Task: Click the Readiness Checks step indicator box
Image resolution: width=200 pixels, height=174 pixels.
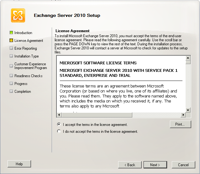Action: (11, 76)
